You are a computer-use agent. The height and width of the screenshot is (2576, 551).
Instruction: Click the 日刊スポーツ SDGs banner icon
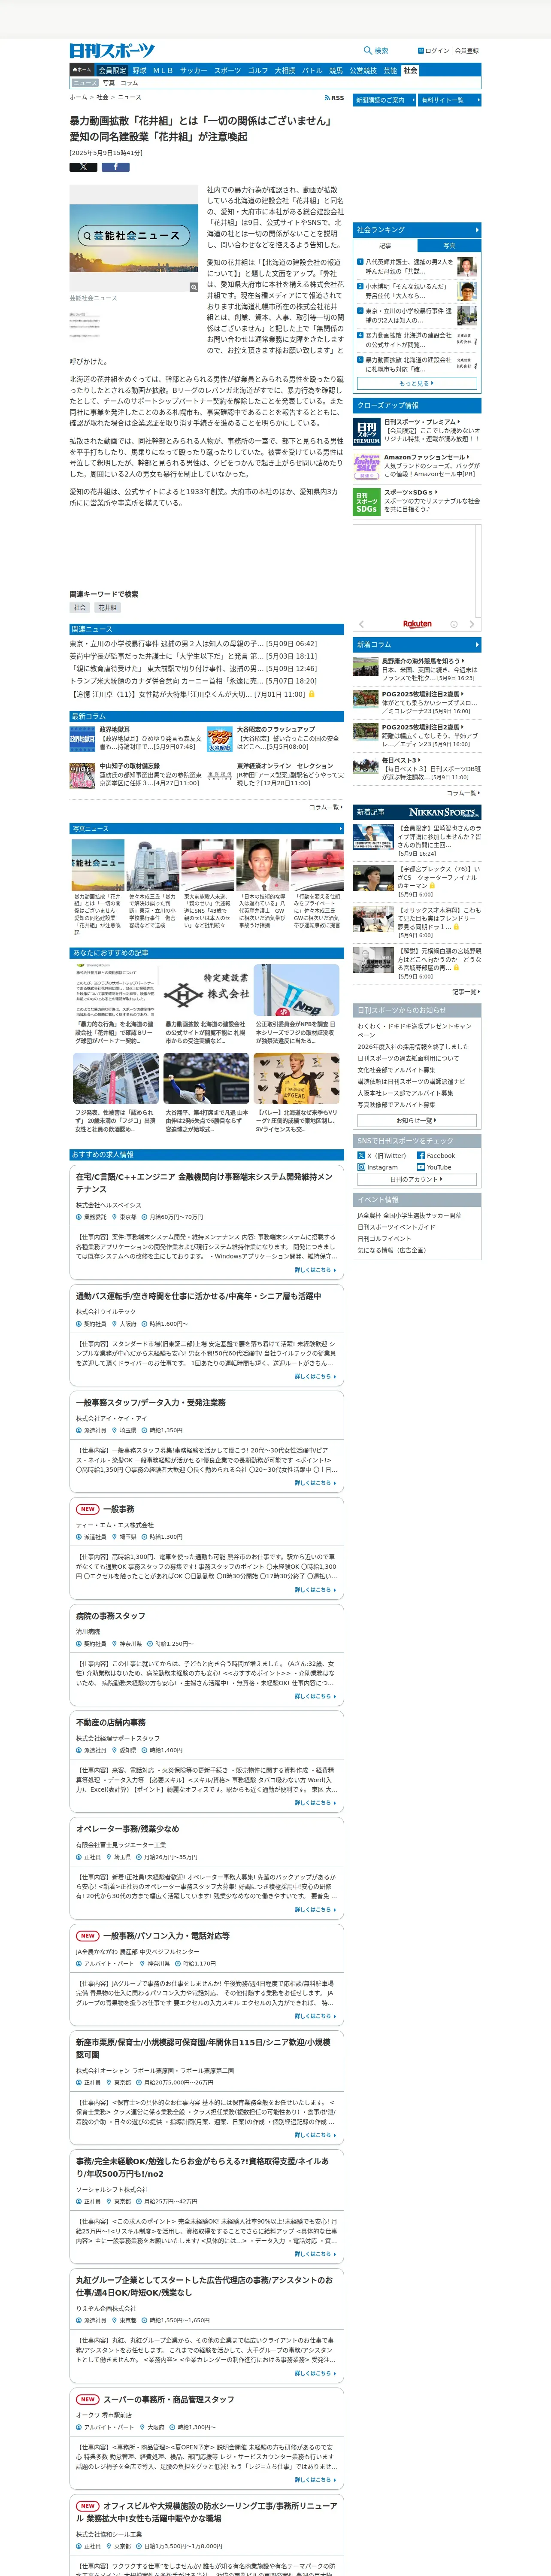(x=366, y=502)
